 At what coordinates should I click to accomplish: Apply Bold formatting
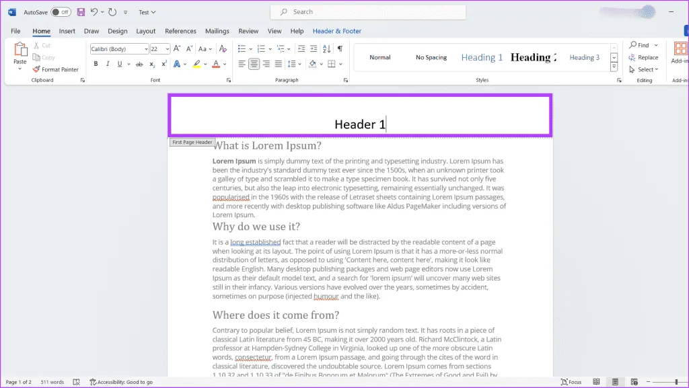coord(96,64)
